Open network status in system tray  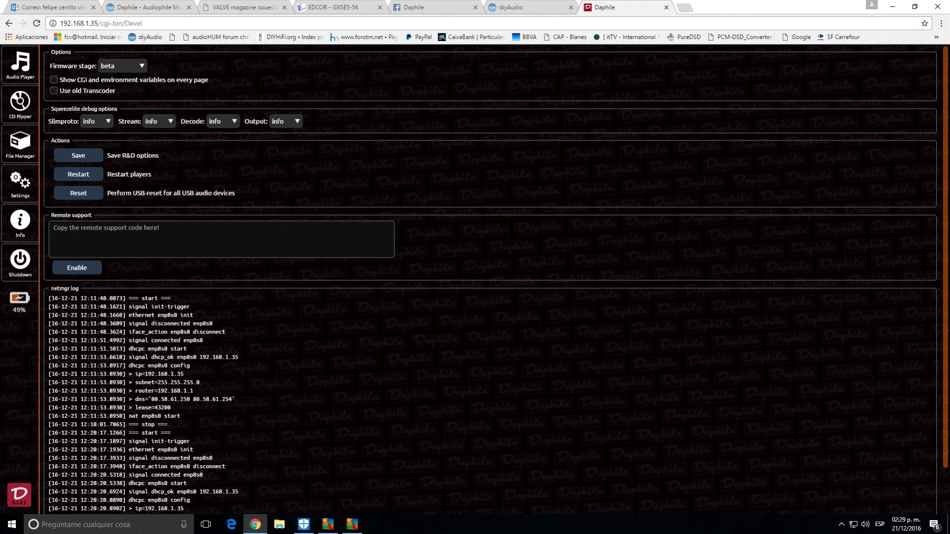(x=853, y=524)
